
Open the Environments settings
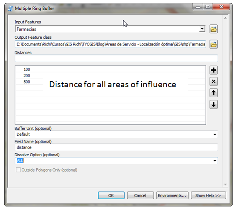point(172,195)
